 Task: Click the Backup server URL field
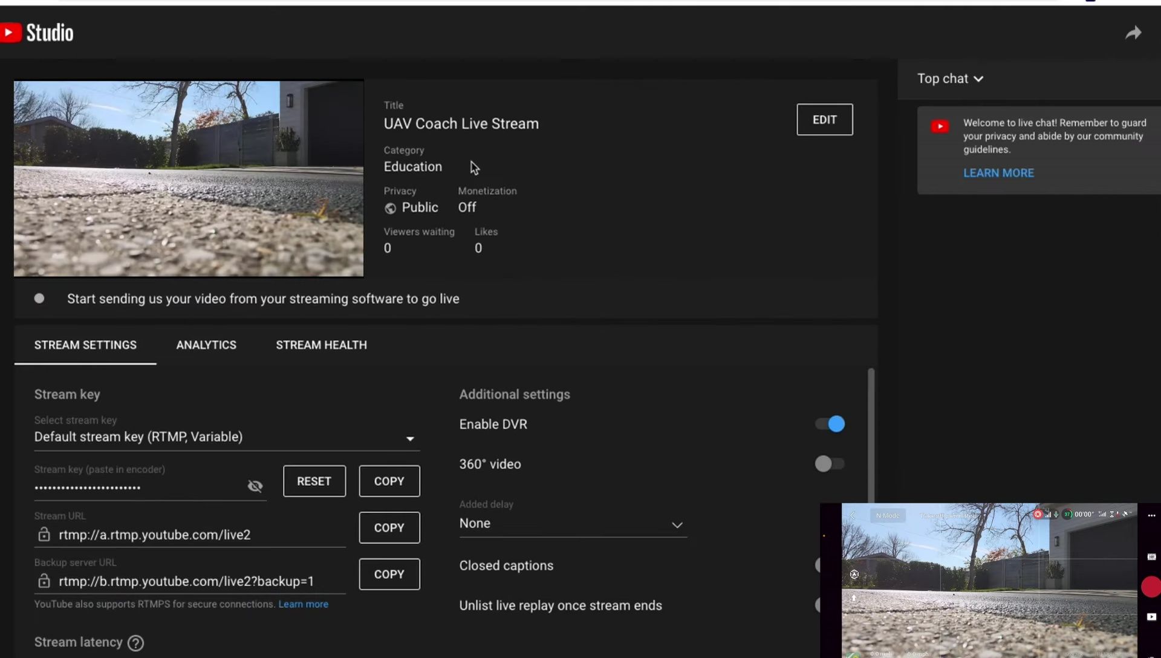pos(190,581)
